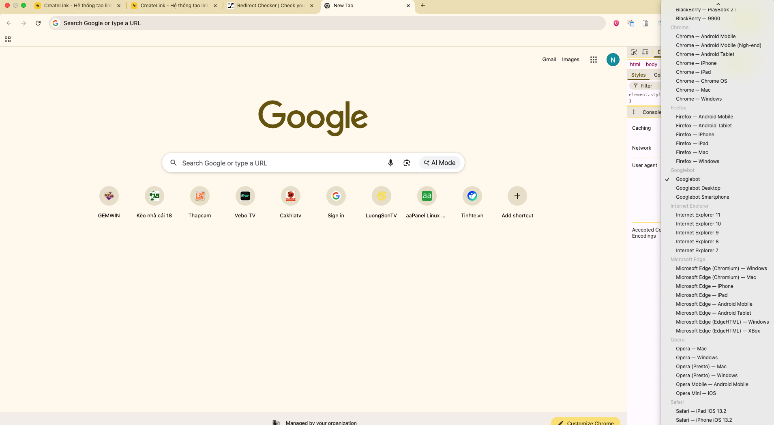Select Chrome — Android Mobile user agent
774x425 pixels.
[705, 36]
